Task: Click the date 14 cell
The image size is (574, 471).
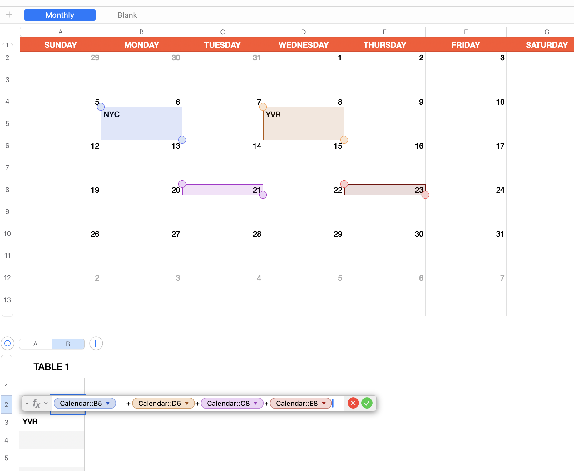Action: (223, 146)
